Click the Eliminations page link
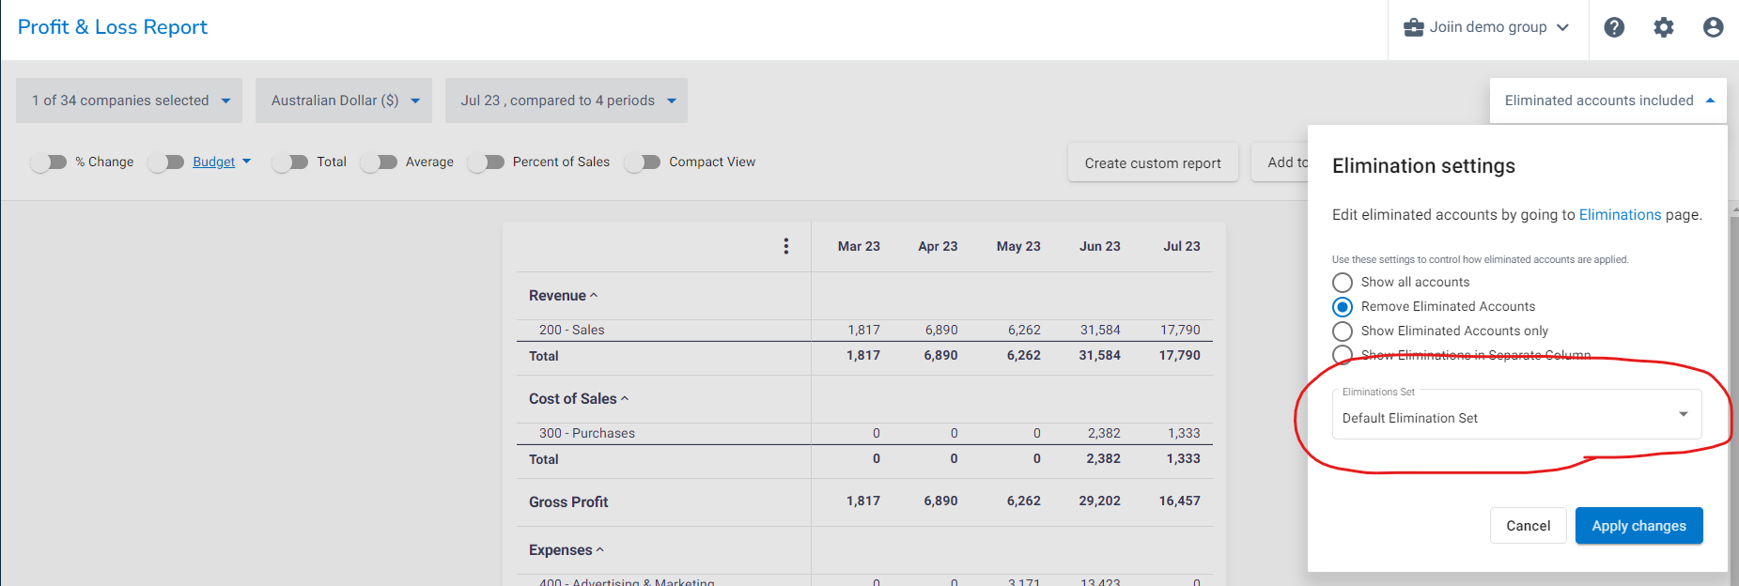This screenshot has height=586, width=1739. (1620, 215)
